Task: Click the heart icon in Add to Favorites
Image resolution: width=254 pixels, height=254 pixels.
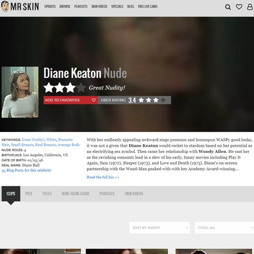Action: pyautogui.click(x=94, y=100)
